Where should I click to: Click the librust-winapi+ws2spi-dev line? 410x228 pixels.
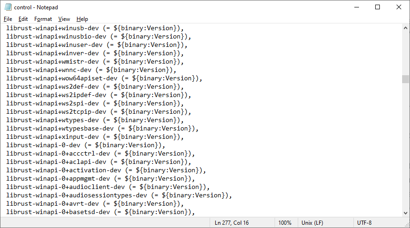pyautogui.click(x=95, y=104)
